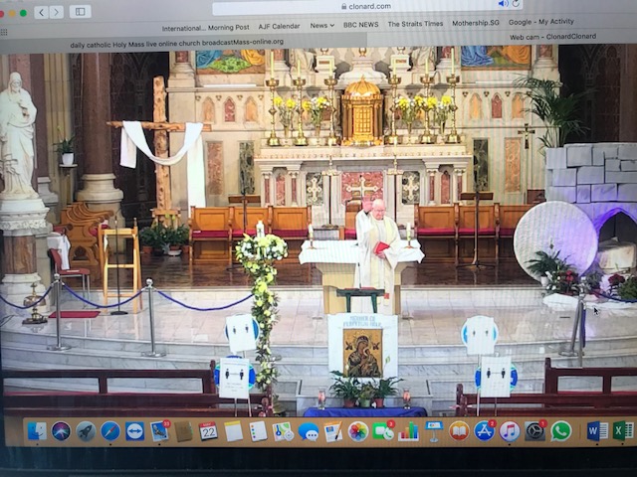Click the live Mass video stream
This screenshot has height=477, width=637.
point(318,229)
